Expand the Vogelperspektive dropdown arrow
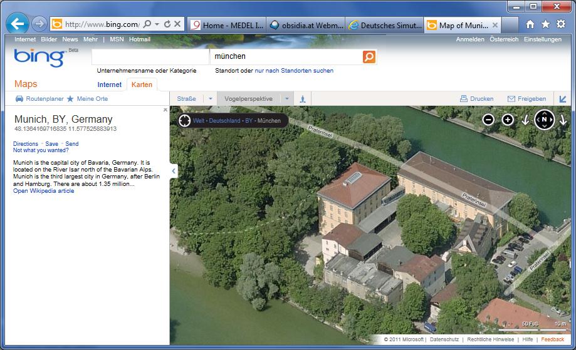 pos(287,99)
